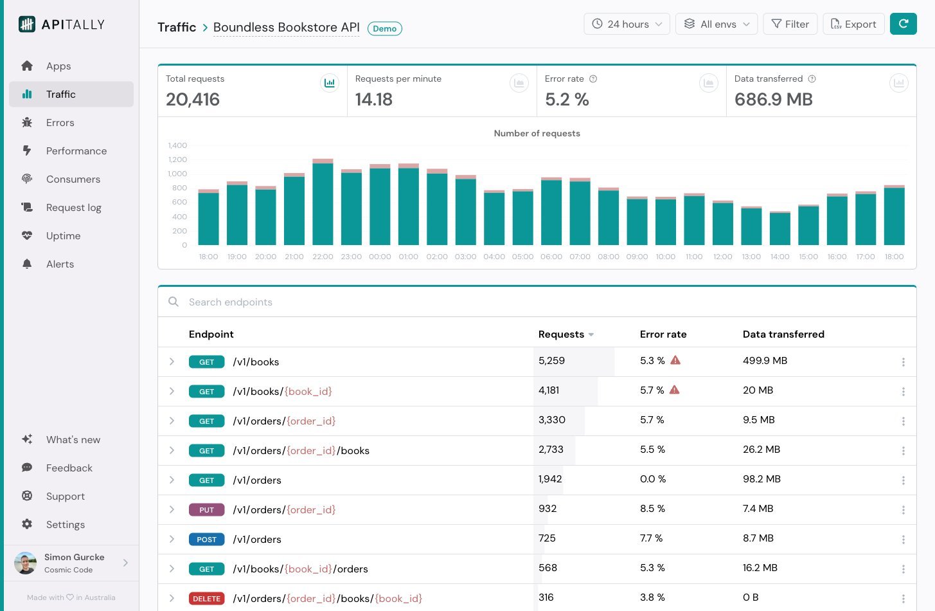Switch chart to Error rate view

[x=708, y=83]
